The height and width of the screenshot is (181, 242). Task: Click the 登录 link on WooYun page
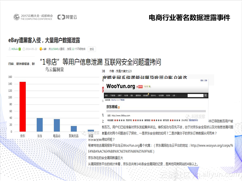202,80
